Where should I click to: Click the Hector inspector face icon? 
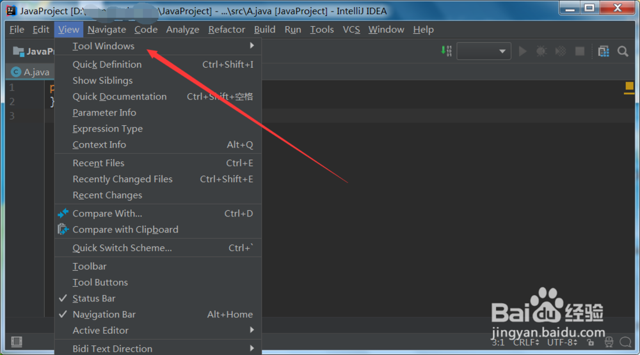(x=609, y=342)
